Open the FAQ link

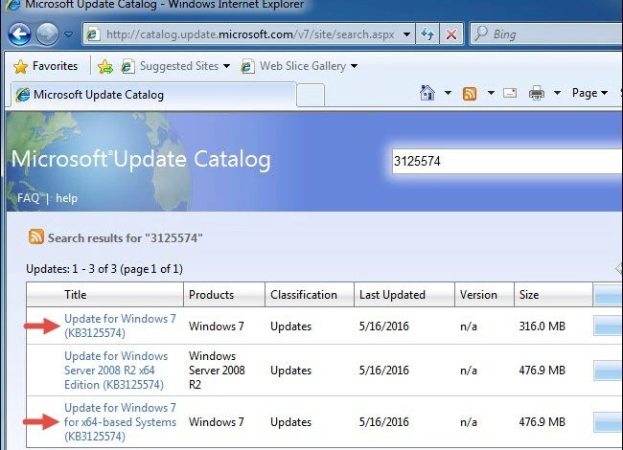click(x=28, y=198)
